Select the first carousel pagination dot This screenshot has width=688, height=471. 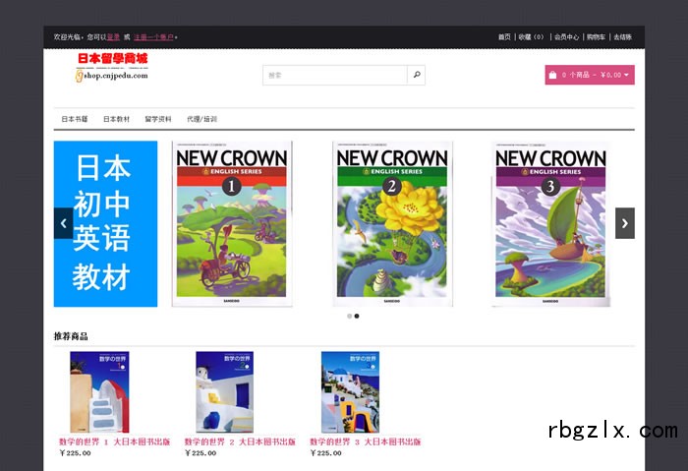tap(349, 316)
